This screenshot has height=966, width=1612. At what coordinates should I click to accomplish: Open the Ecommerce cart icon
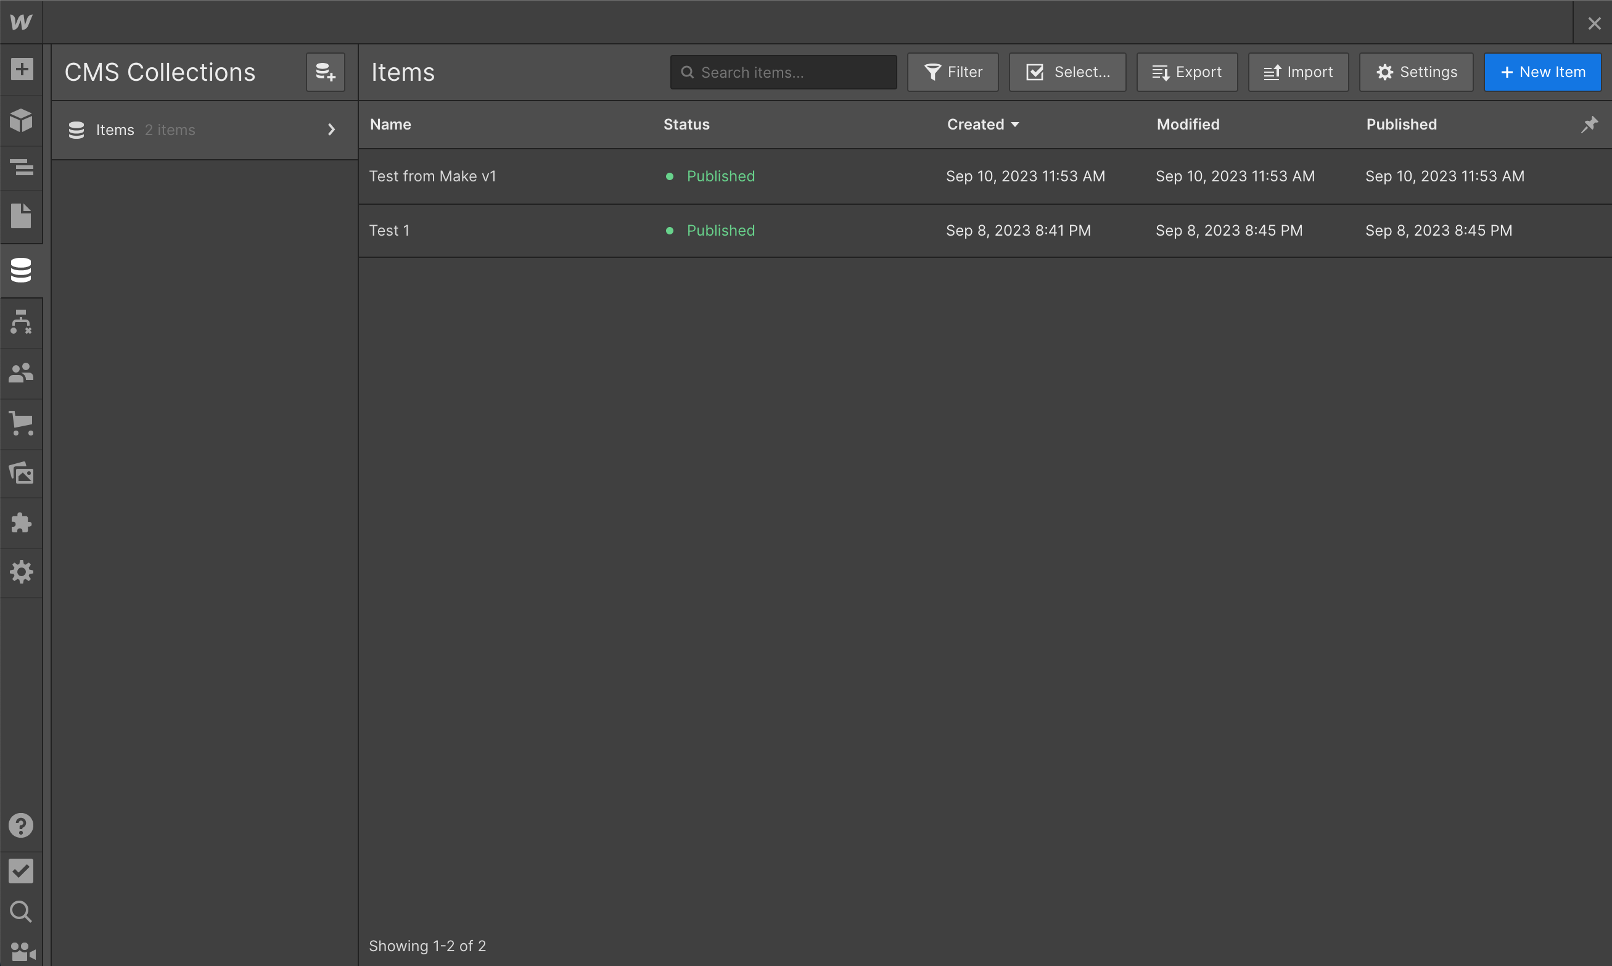point(22,423)
